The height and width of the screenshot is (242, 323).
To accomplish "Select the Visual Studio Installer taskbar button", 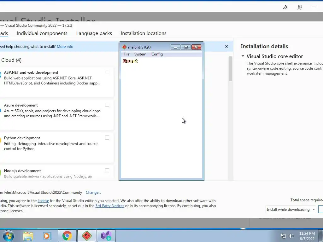I will coord(106,236).
